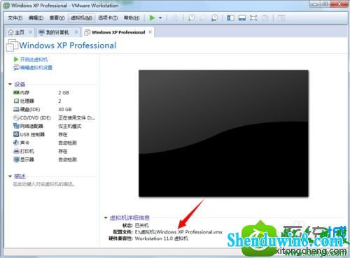Open the 帮助(H) menu

(x=132, y=18)
